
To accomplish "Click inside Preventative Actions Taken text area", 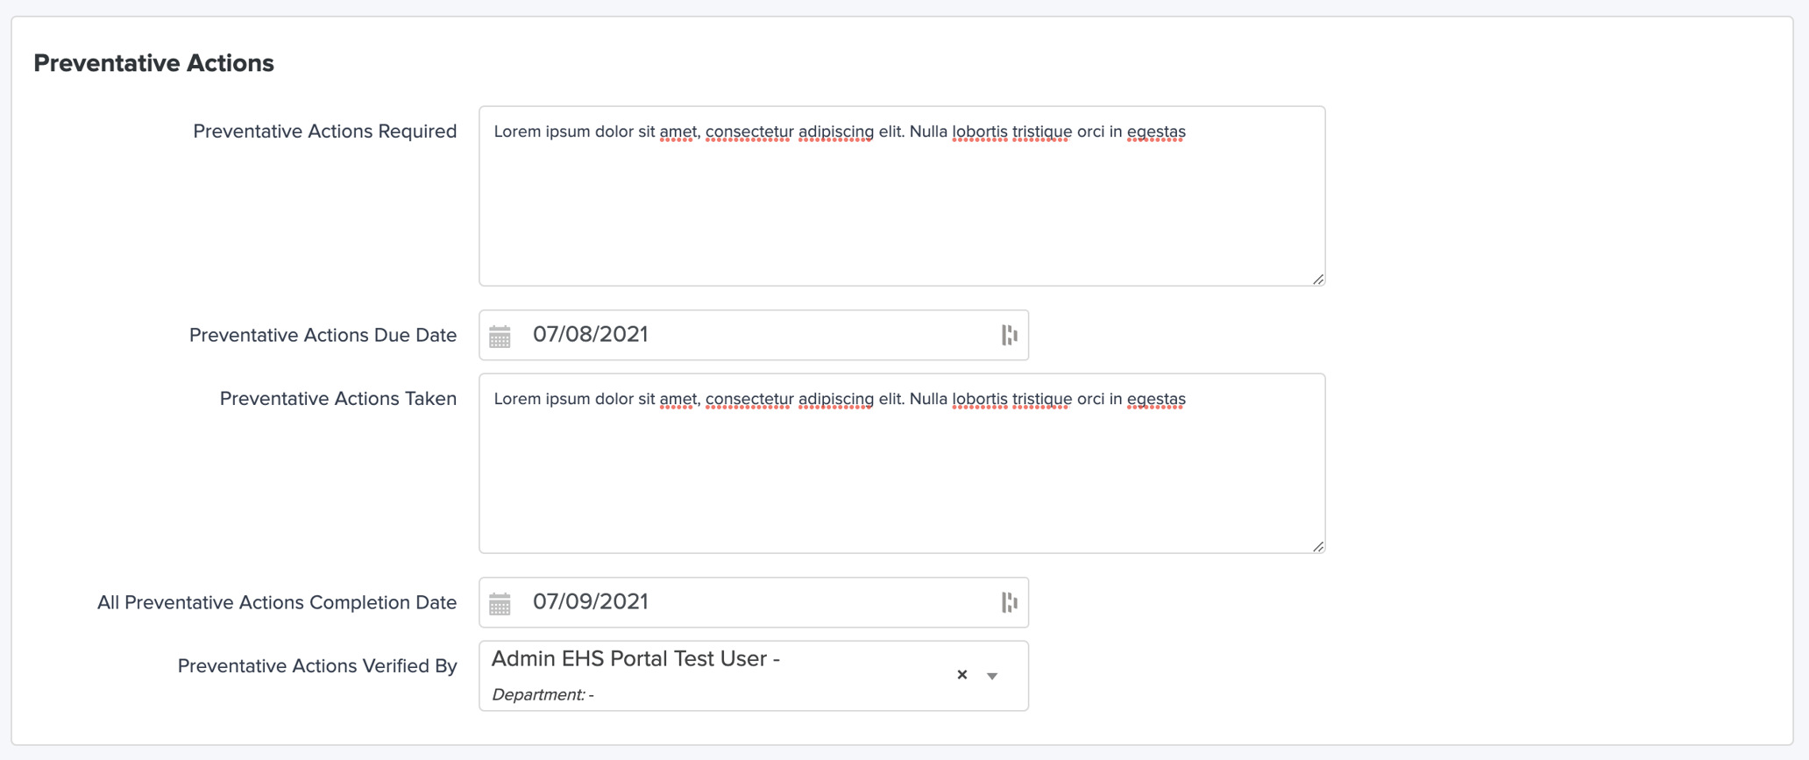I will click(901, 478).
